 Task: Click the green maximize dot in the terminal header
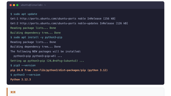(x=17, y=5)
